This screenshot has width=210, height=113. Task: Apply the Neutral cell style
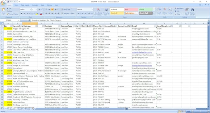coord(117,13)
